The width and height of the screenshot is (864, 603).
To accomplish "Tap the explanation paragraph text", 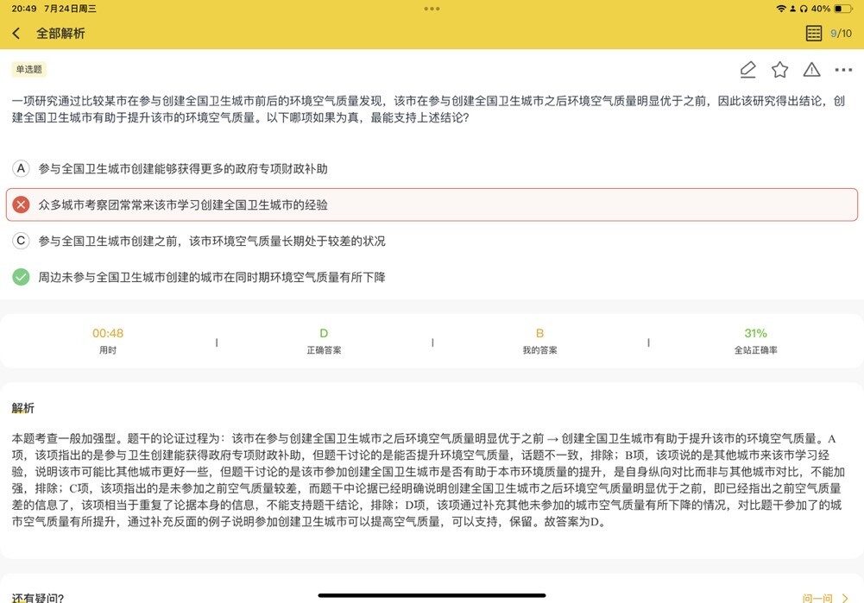I will 428,480.
